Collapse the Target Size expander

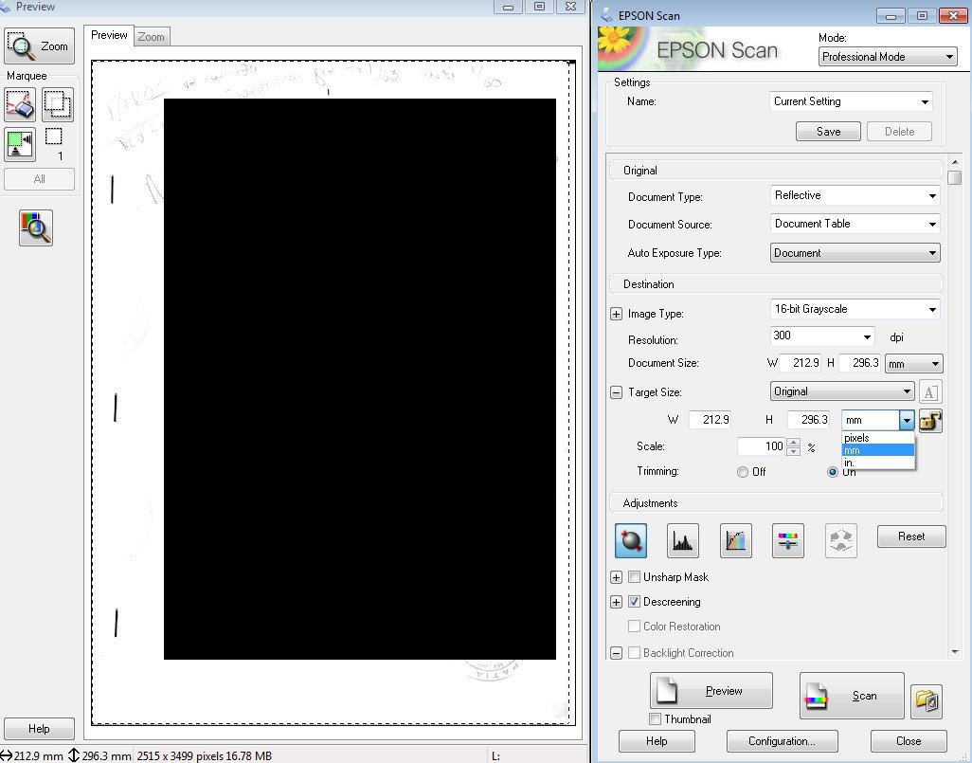pos(616,392)
